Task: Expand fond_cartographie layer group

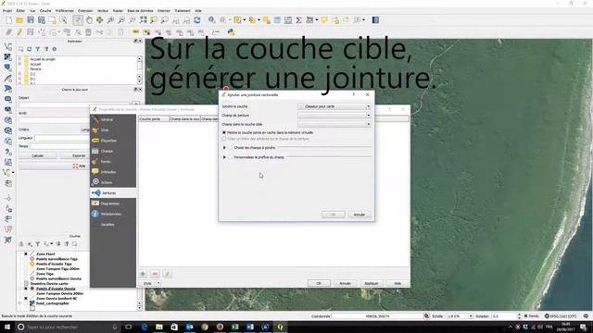Action: (x=20, y=303)
